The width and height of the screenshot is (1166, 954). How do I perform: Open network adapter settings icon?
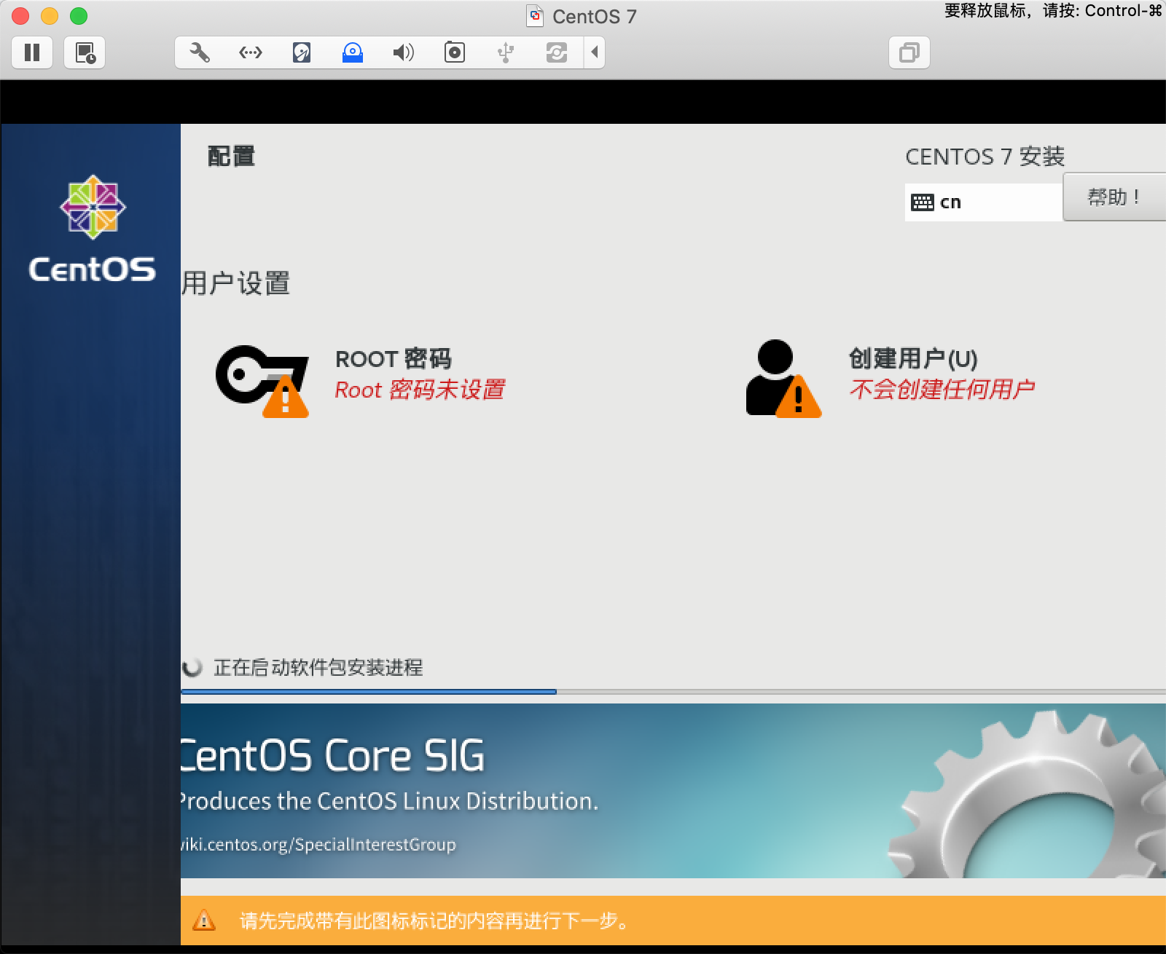[251, 52]
